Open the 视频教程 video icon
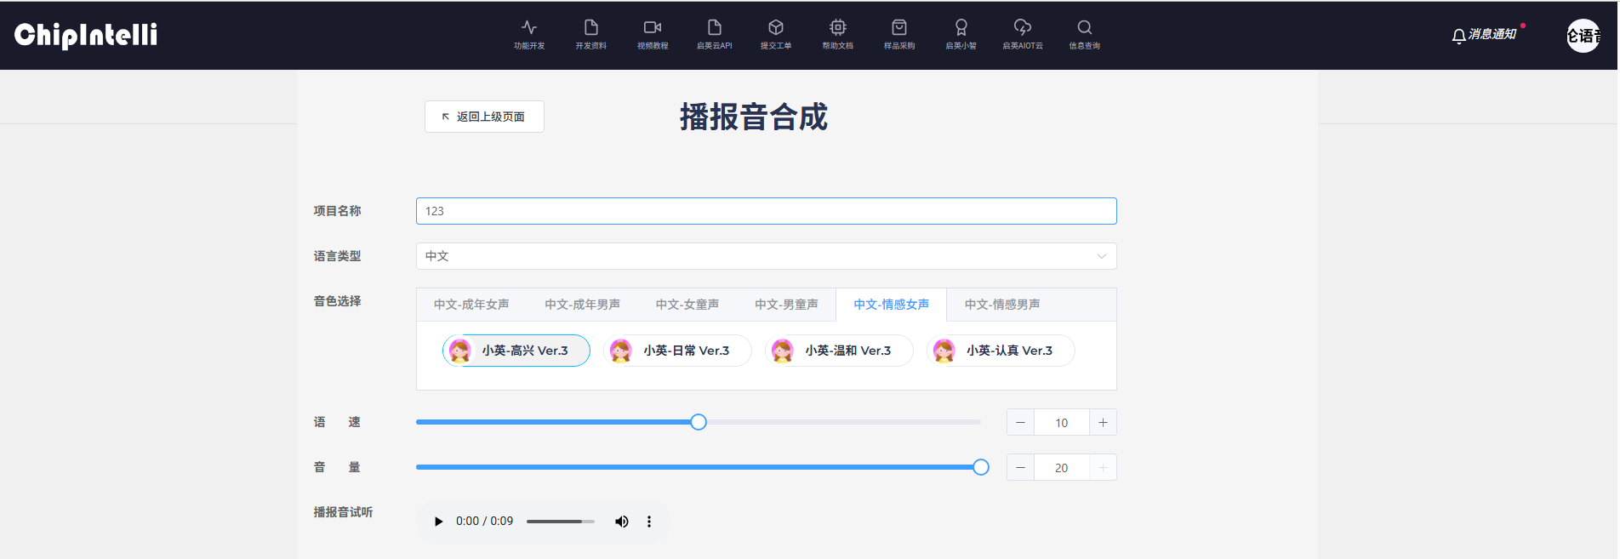The image size is (1620, 559). click(x=653, y=28)
